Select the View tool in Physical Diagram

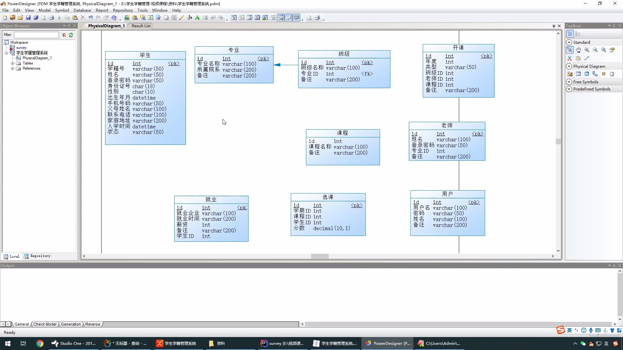(x=587, y=74)
